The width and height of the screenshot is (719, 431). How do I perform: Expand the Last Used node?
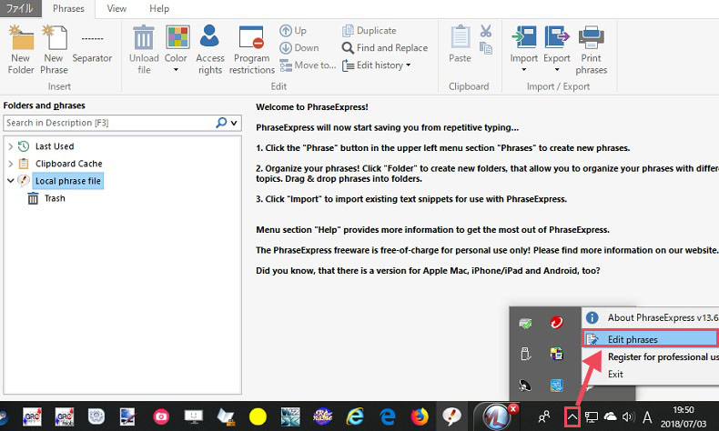point(11,146)
